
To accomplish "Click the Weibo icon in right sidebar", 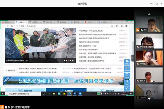I will tap(127, 69).
